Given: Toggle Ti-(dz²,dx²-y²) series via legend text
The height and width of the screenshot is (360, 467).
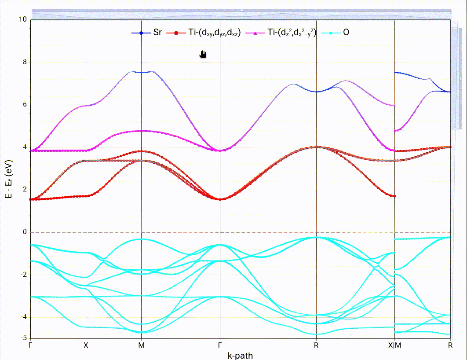Looking at the screenshot, I should 292,33.
